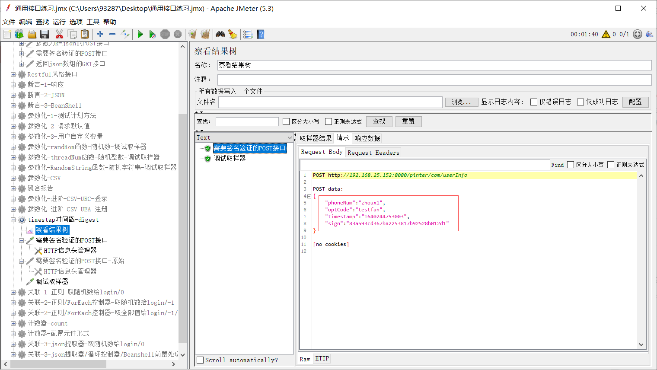
Task: Click the 名称 input field
Action: tap(434, 65)
